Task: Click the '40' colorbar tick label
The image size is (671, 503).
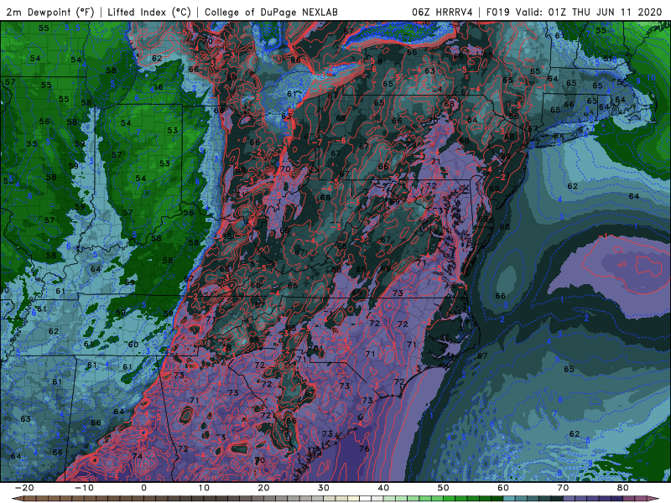Action: point(383,488)
